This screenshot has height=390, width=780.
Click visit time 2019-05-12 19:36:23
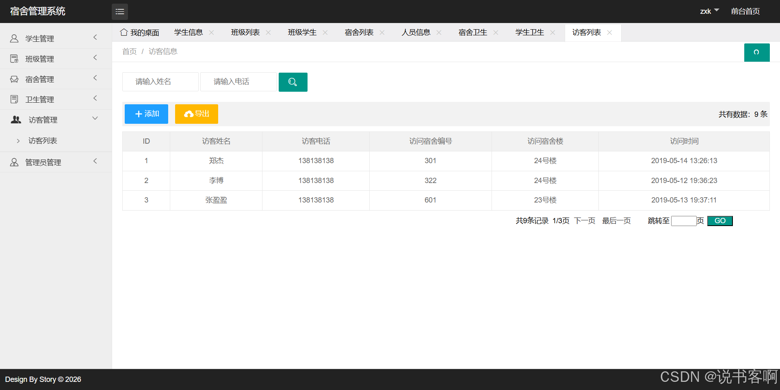[x=684, y=181]
